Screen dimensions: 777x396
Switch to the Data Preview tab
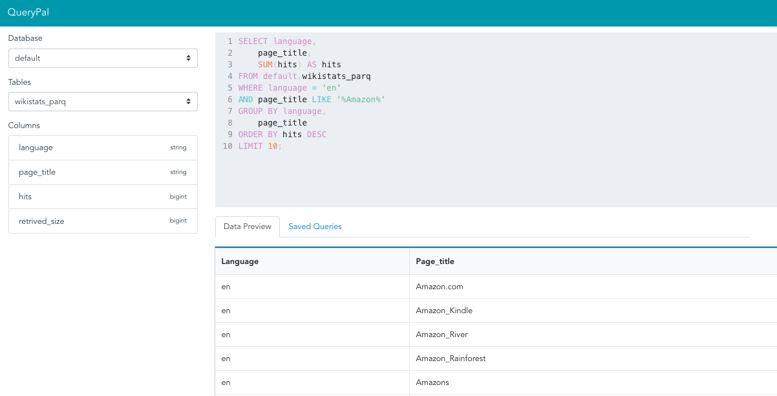(248, 226)
